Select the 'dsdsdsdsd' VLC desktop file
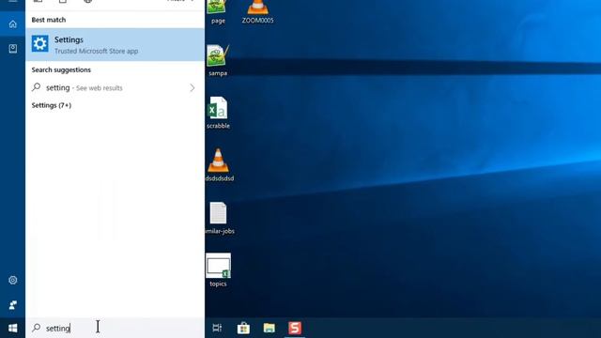The image size is (601, 338). point(219,165)
